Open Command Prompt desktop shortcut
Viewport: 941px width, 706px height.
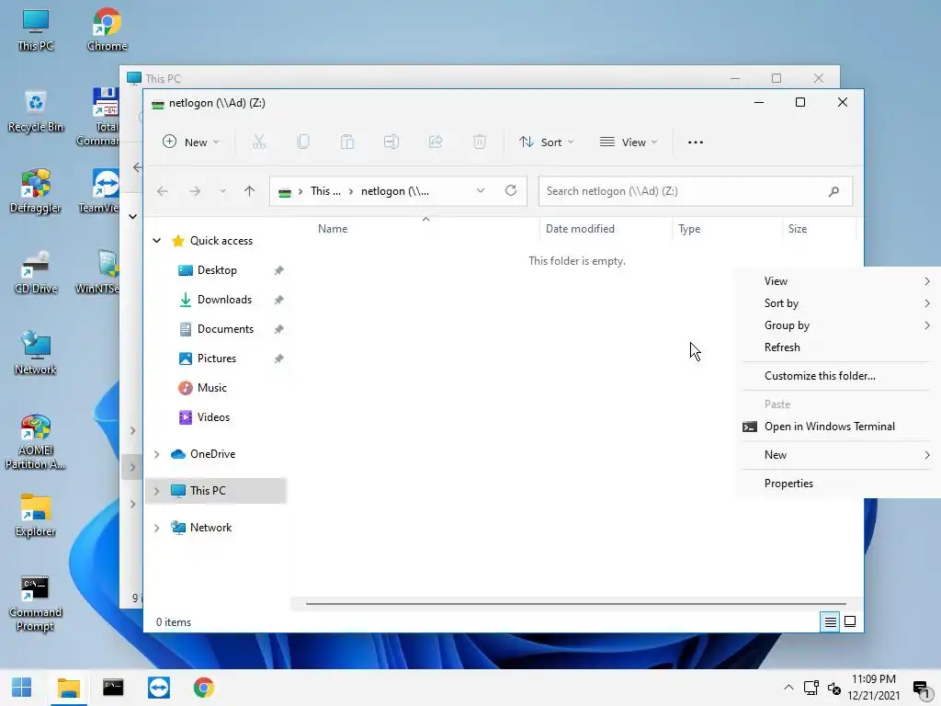click(x=36, y=603)
